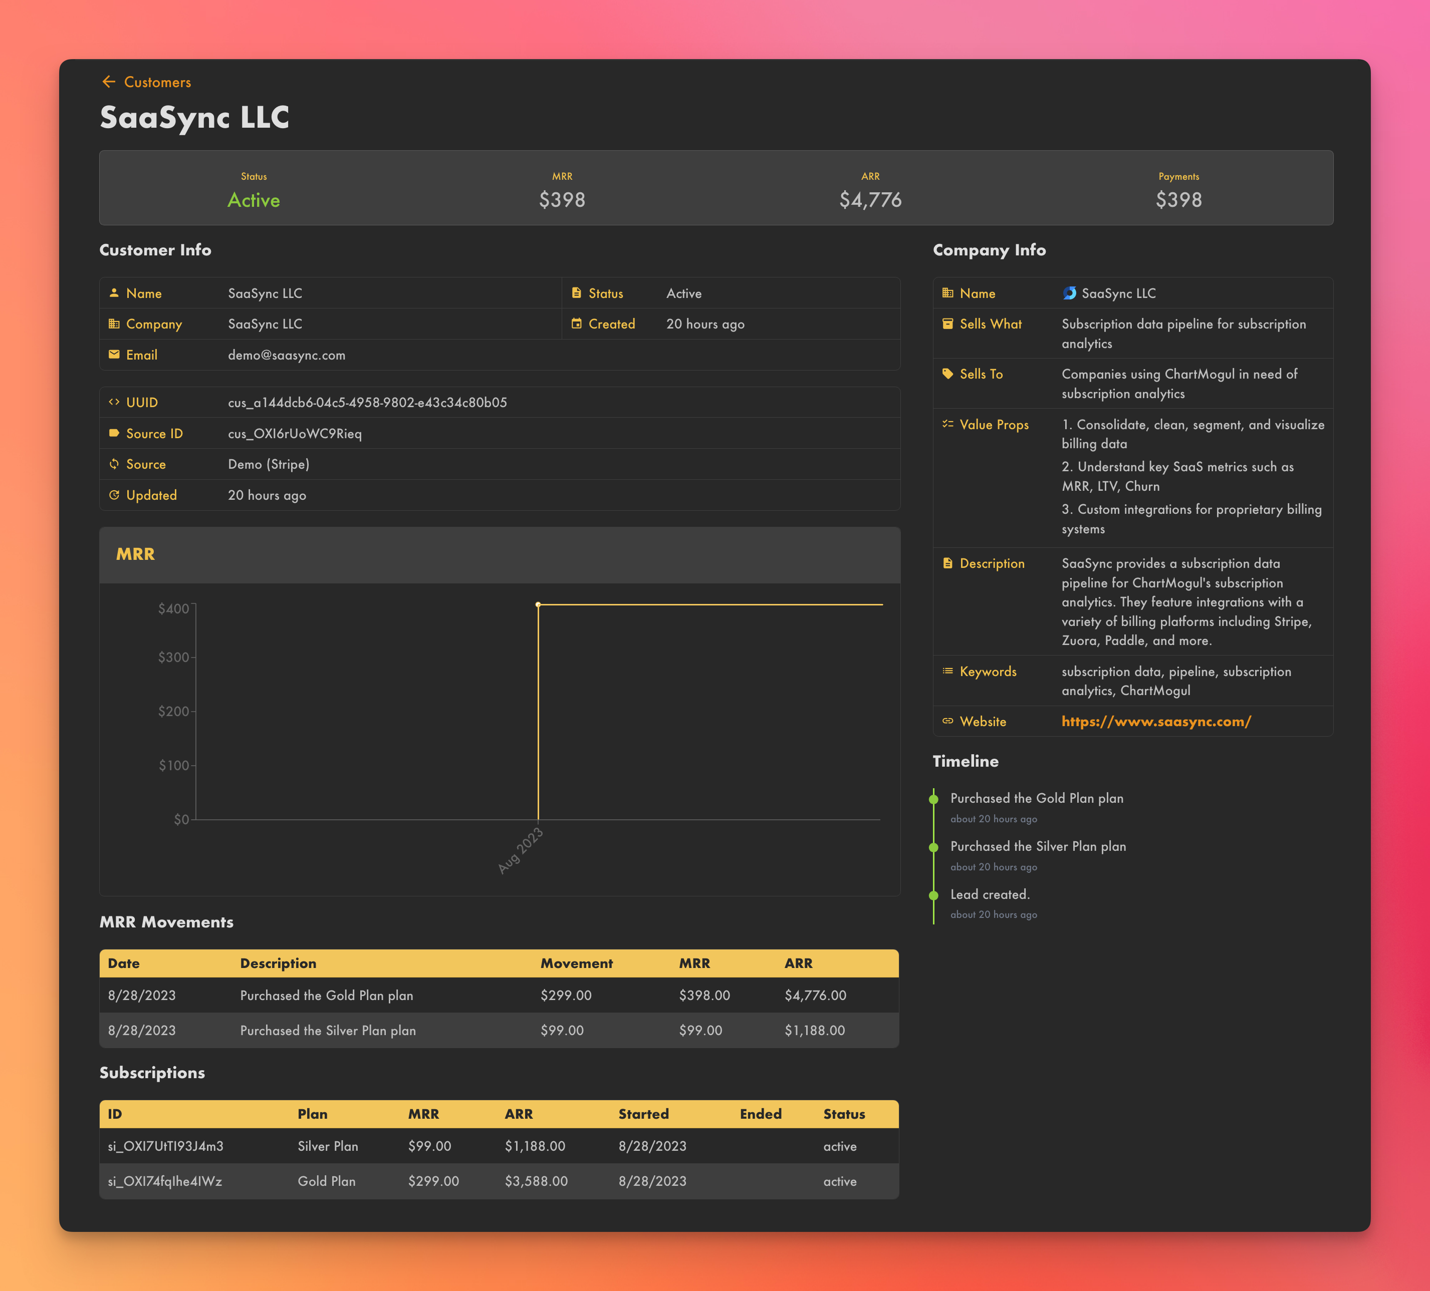The image size is (1430, 1291).
Task: Click the person icon next to Name
Action: (114, 293)
